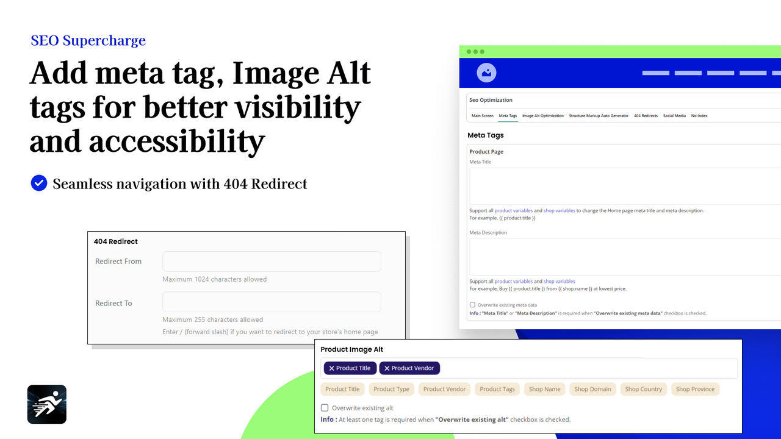Focus the Redirect From input field
The width and height of the screenshot is (781, 439).
tap(272, 262)
